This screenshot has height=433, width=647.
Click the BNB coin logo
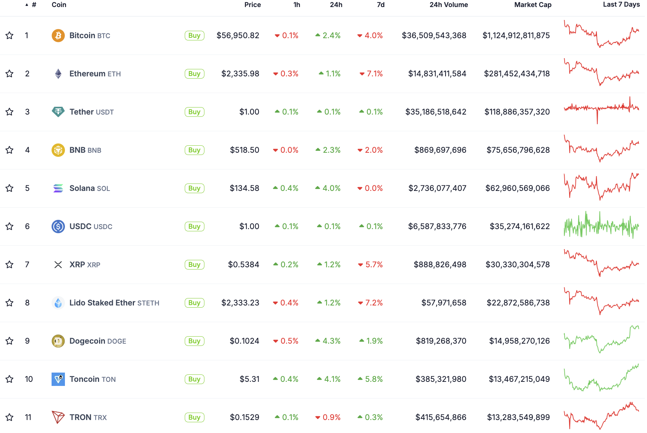pyautogui.click(x=58, y=150)
